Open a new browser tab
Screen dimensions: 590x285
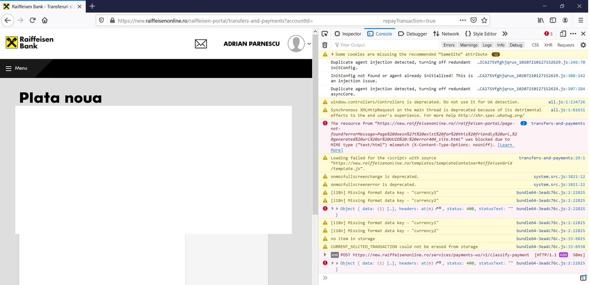tap(92, 6)
